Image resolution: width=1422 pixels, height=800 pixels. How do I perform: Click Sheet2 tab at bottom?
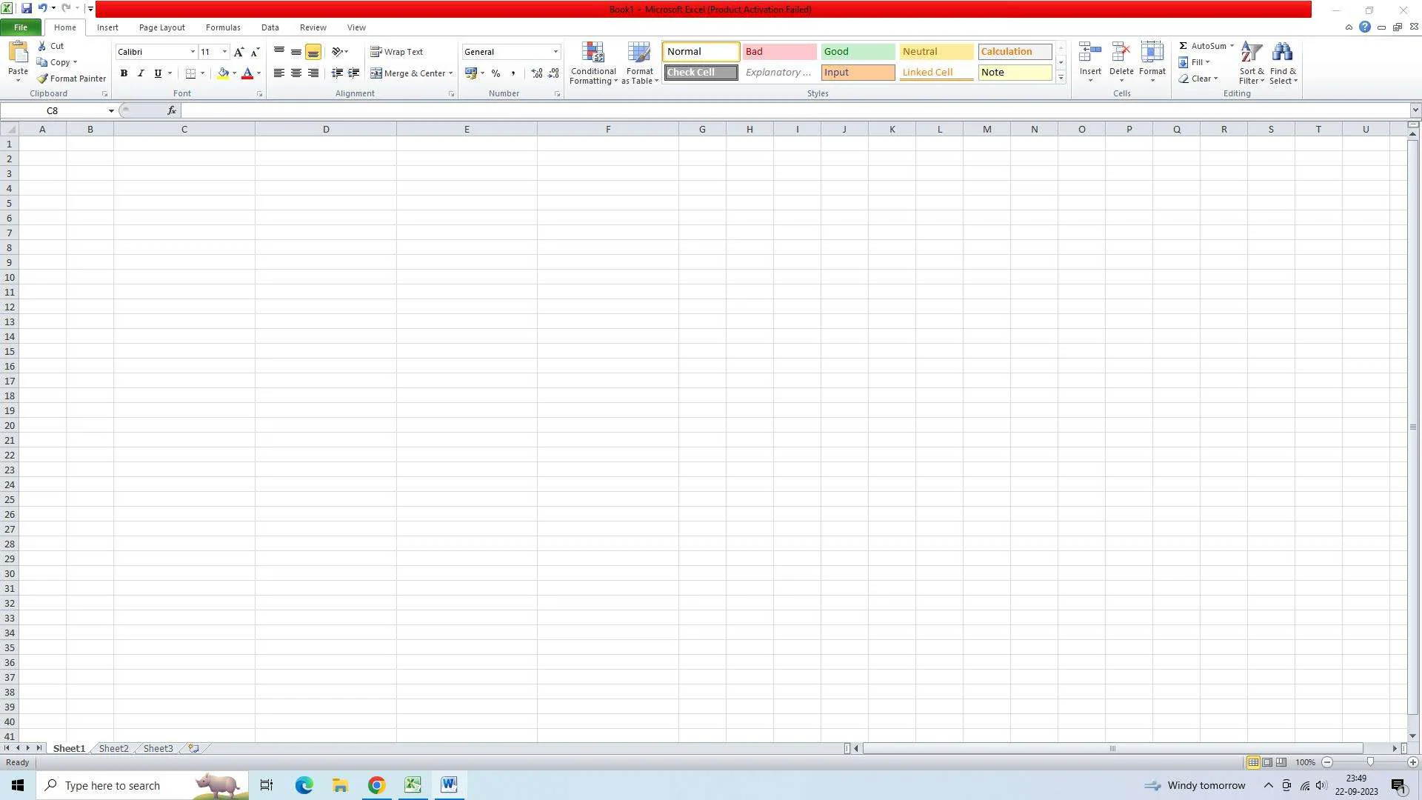tap(113, 747)
